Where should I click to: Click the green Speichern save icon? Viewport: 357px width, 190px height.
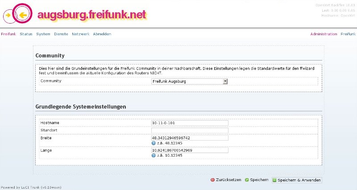(247, 180)
